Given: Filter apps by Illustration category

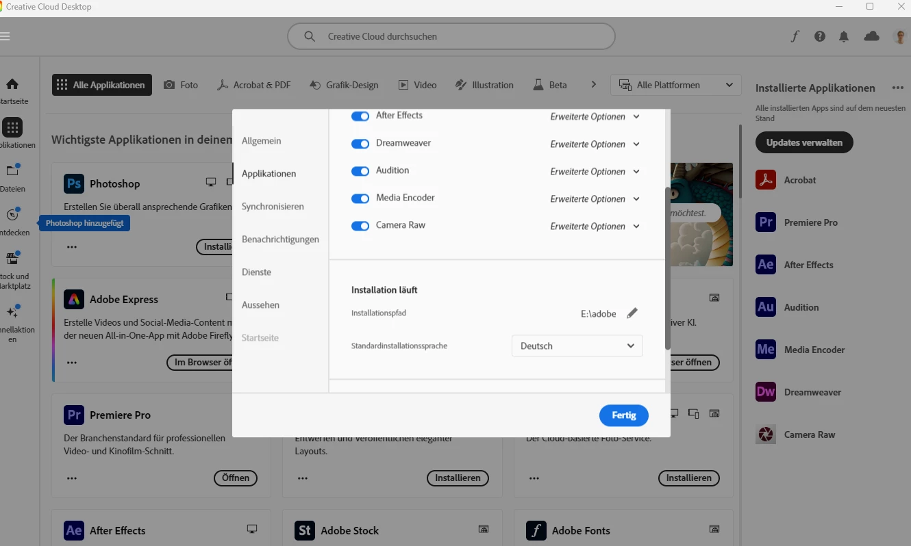Looking at the screenshot, I should click(x=484, y=85).
